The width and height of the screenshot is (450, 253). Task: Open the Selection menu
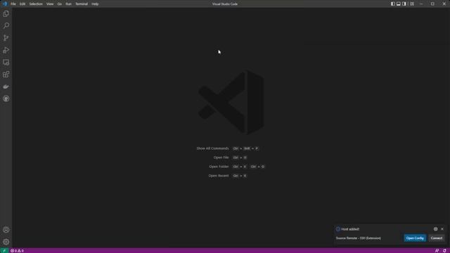pos(36,4)
